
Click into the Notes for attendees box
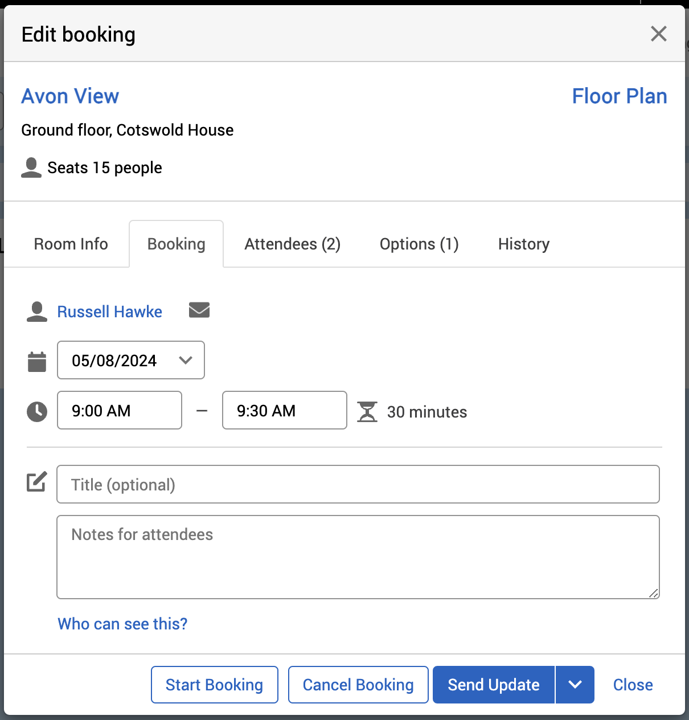[x=358, y=557]
